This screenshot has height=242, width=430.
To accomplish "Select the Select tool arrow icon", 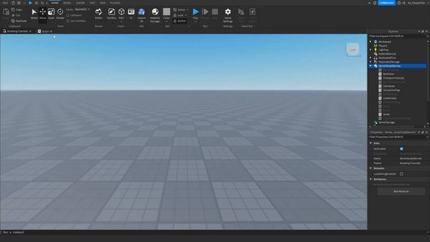I will click(34, 12).
